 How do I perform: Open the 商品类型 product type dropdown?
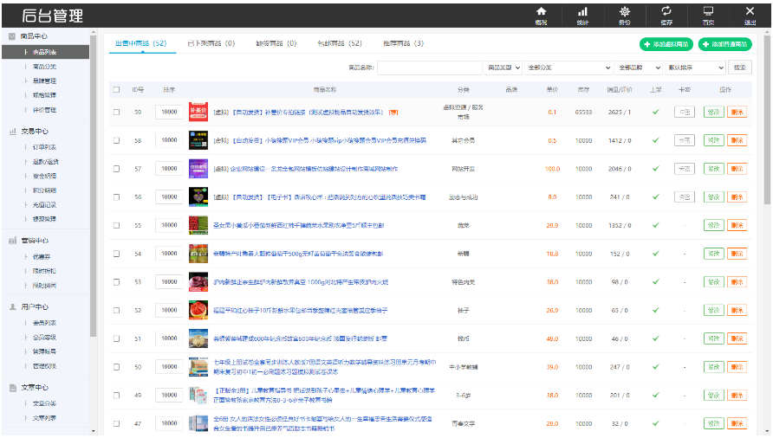[503, 68]
